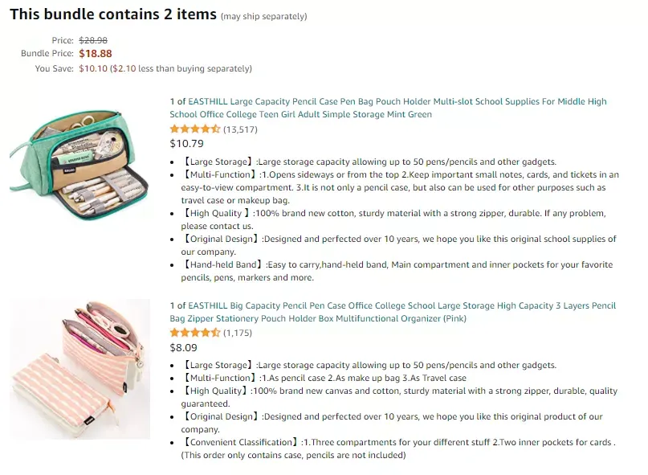Click the $18.88 bundle price
Viewport: 648px width, 475px height.
(x=96, y=53)
